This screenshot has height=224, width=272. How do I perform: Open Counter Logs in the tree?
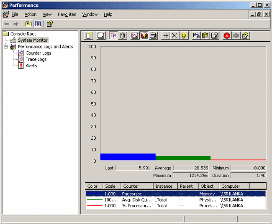pos(38,53)
